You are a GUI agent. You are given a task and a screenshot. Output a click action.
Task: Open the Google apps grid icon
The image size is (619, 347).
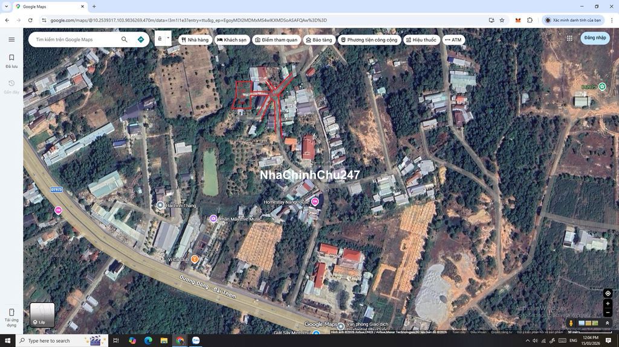(x=569, y=38)
